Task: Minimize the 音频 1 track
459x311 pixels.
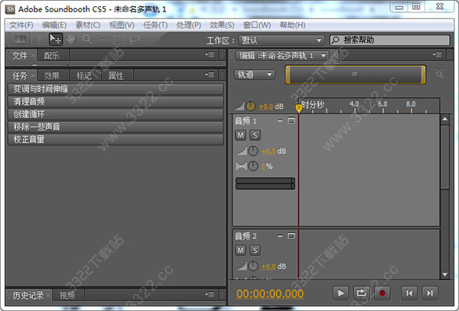Action: pos(280,120)
